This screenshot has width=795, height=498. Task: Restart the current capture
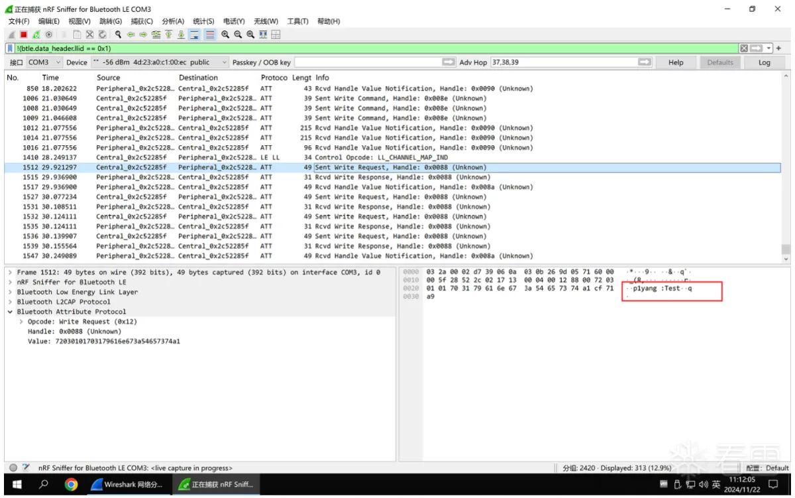[x=36, y=34]
